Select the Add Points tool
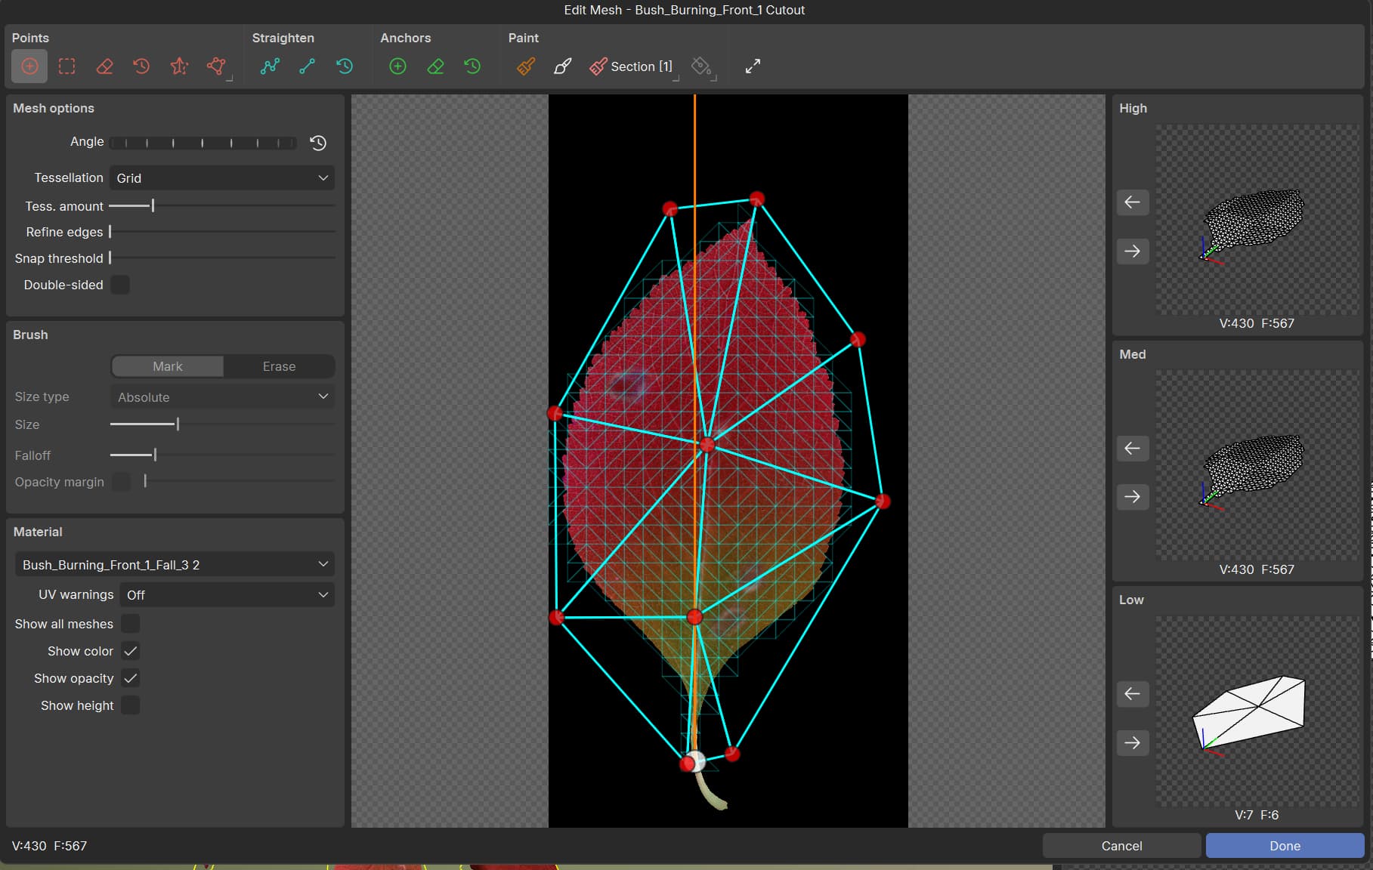Image resolution: width=1373 pixels, height=870 pixels. point(29,66)
